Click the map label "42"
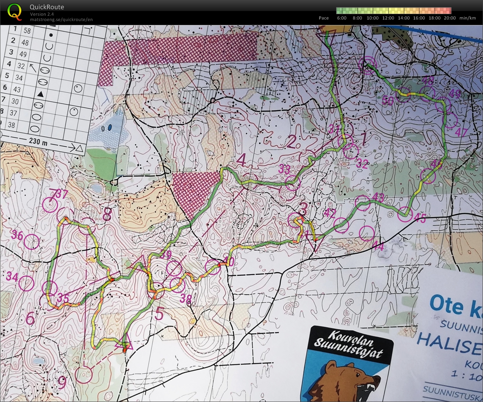The image size is (483, 402). [x=330, y=213]
